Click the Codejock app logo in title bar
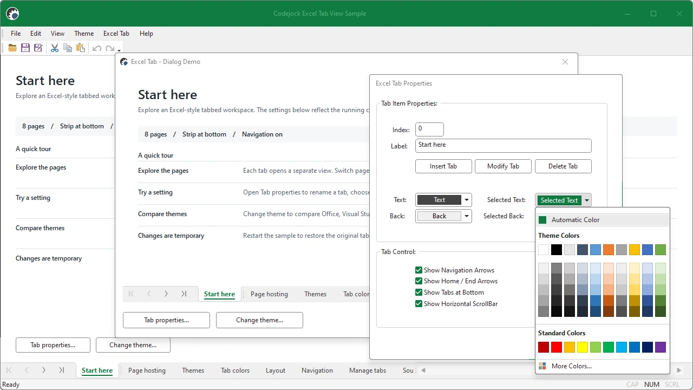Image resolution: width=693 pixels, height=390 pixels. coord(12,14)
